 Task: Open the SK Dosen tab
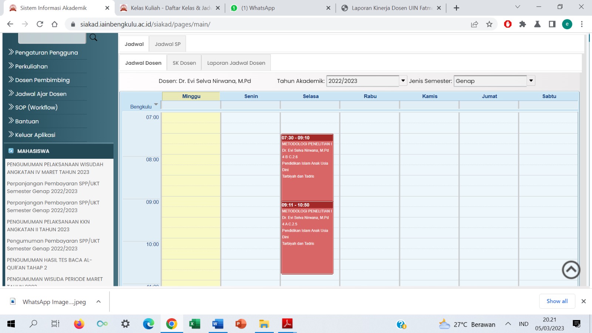(x=184, y=63)
